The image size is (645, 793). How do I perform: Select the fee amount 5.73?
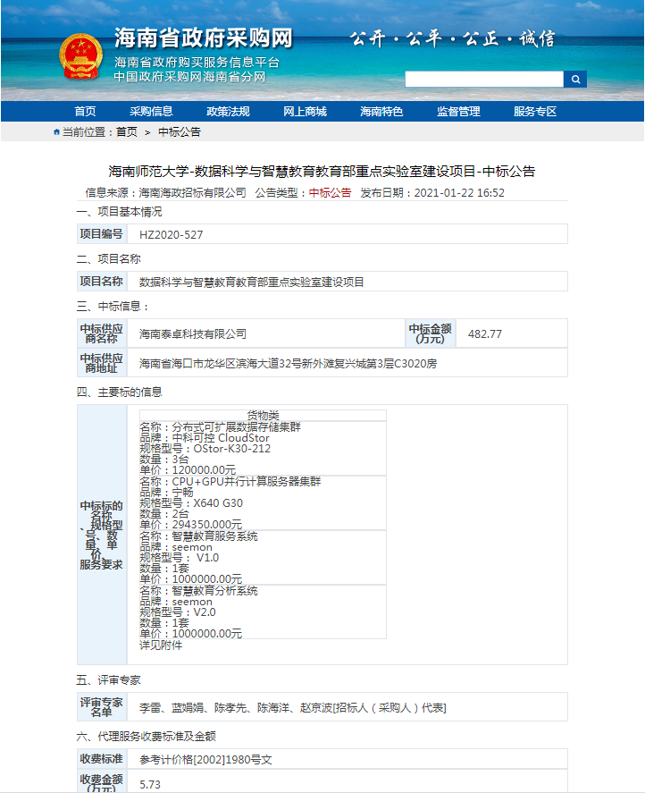(x=150, y=785)
